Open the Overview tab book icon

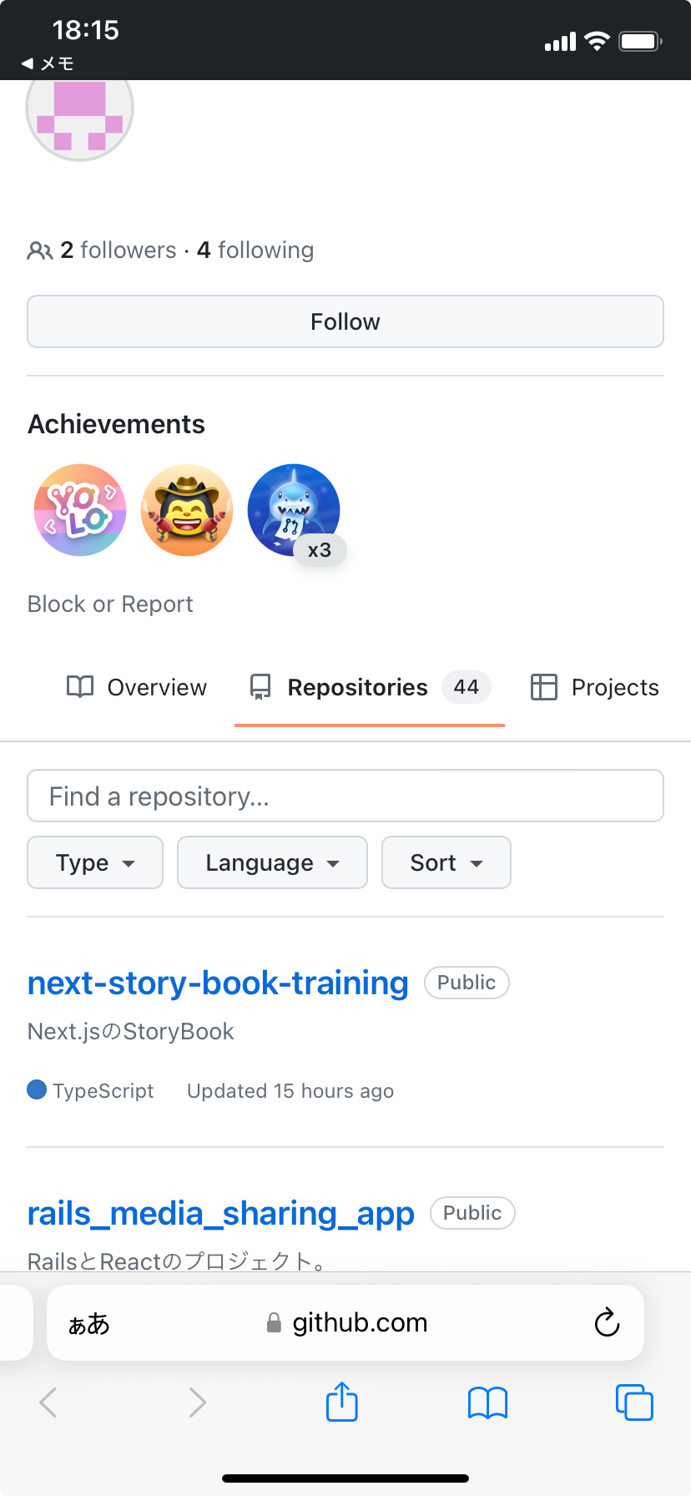[79, 686]
